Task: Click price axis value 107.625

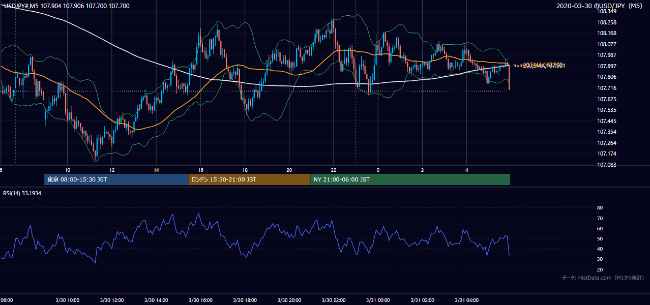Action: 606,99
